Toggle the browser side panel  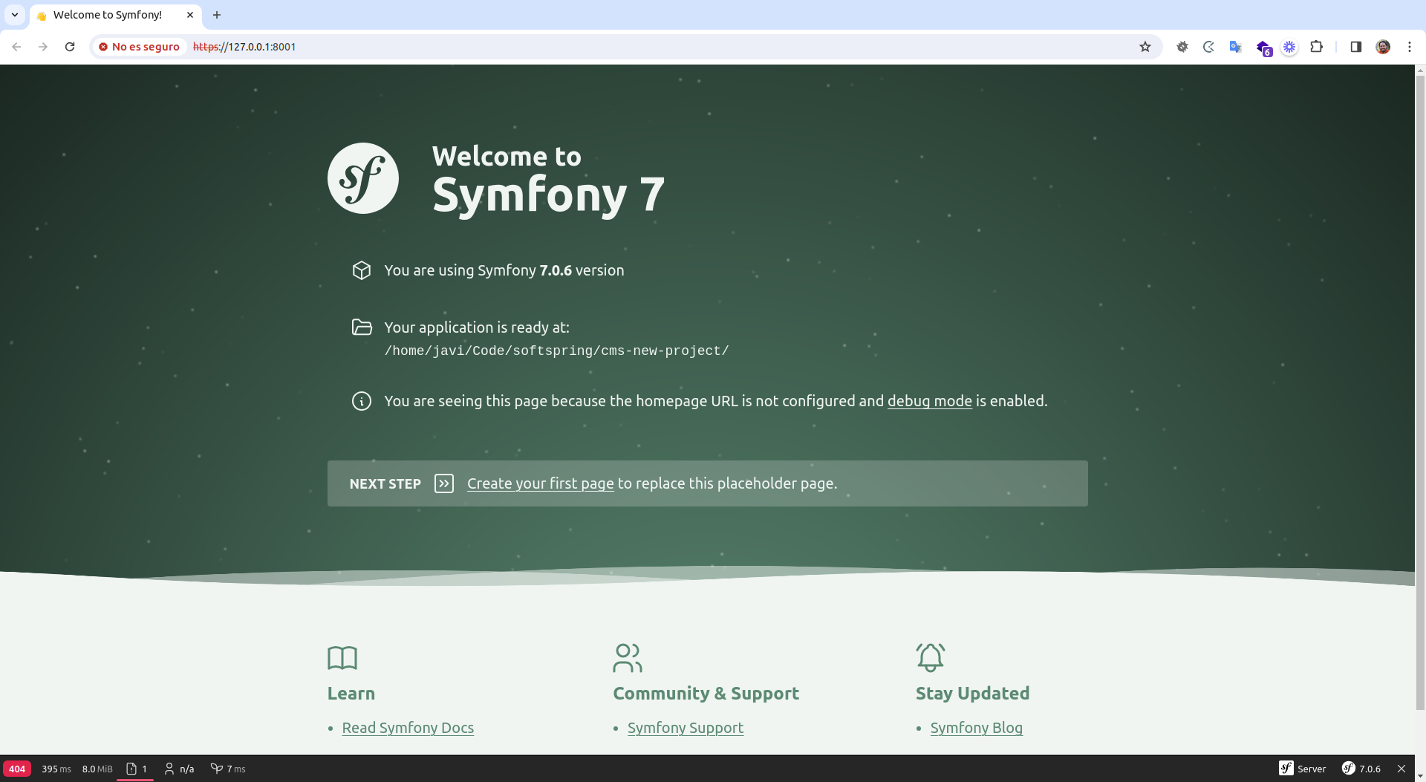click(1355, 47)
